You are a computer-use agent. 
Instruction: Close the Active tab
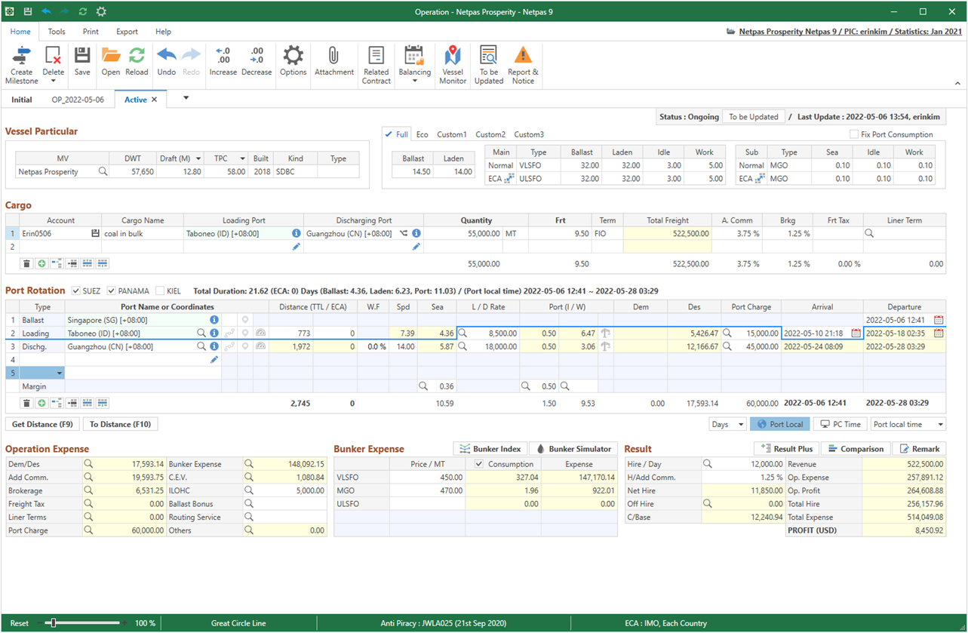(x=155, y=100)
